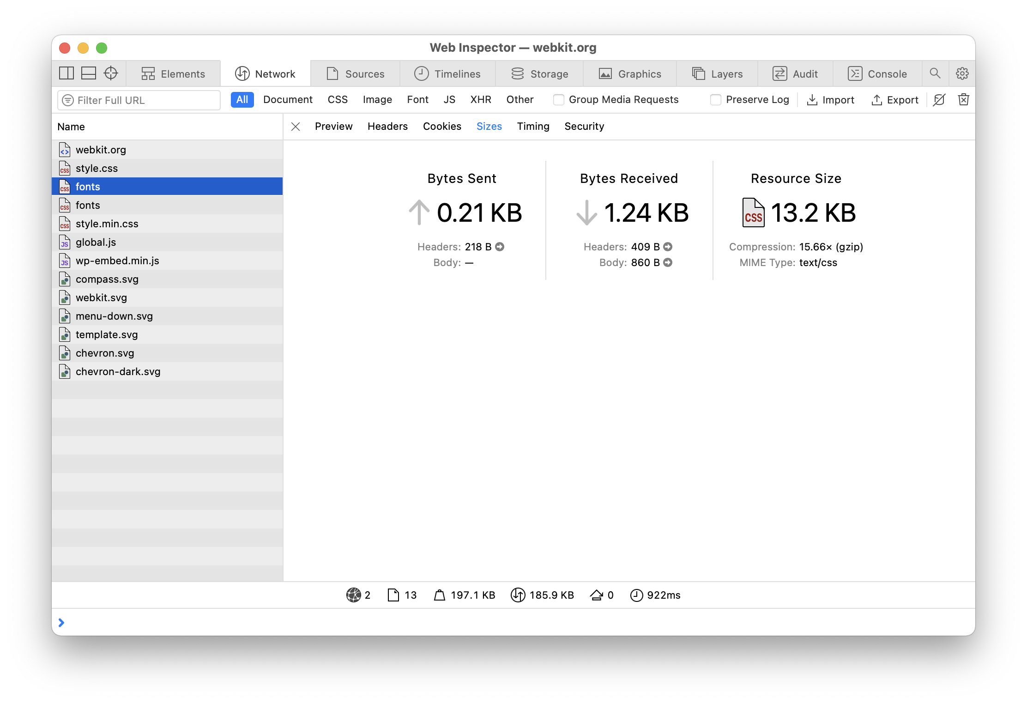Click the Import button

click(831, 100)
